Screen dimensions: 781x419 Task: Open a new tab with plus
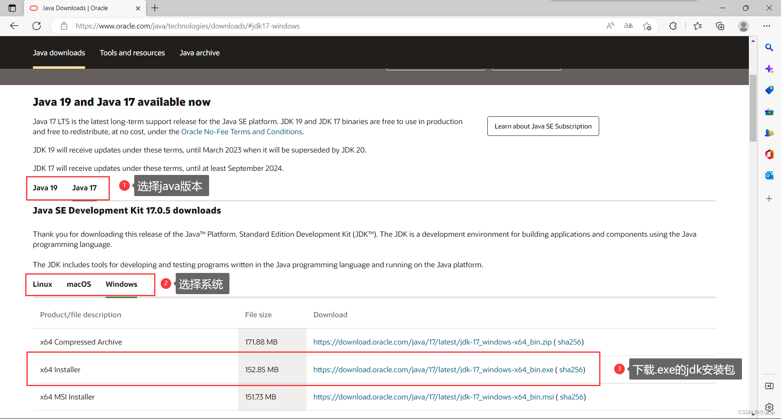point(155,8)
